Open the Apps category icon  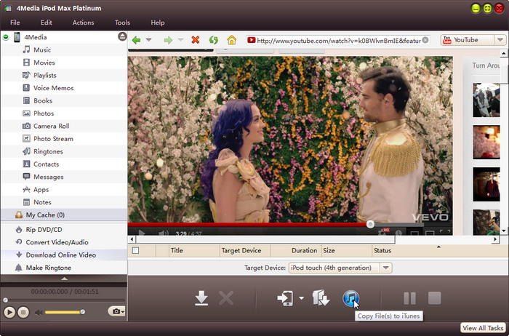click(26, 189)
